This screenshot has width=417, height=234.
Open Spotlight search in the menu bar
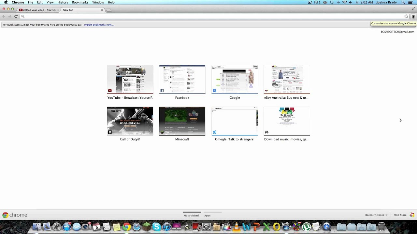(x=403, y=2)
